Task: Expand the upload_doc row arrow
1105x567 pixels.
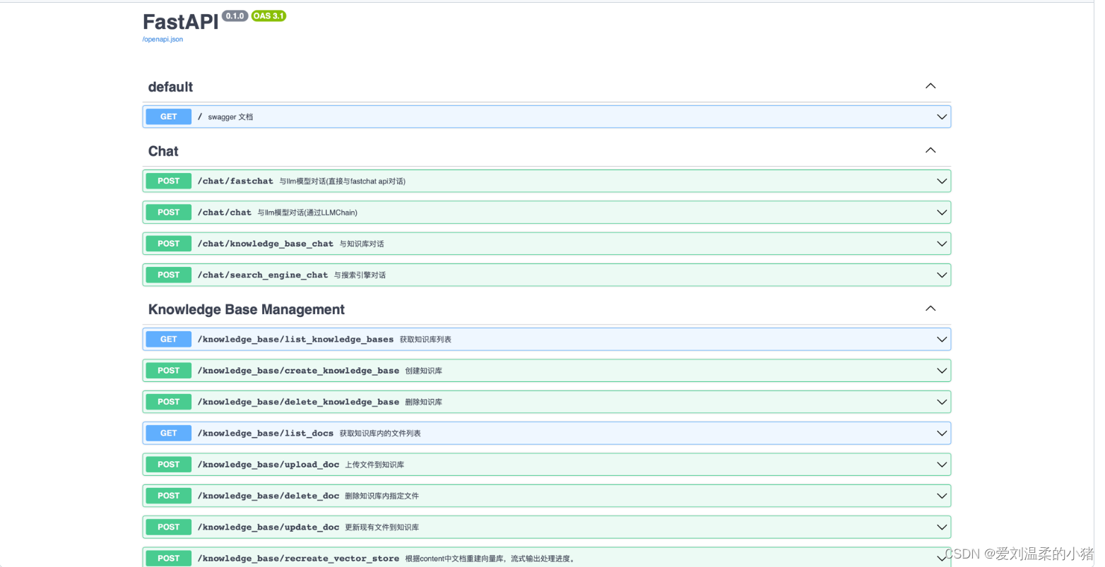Action: pos(942,465)
